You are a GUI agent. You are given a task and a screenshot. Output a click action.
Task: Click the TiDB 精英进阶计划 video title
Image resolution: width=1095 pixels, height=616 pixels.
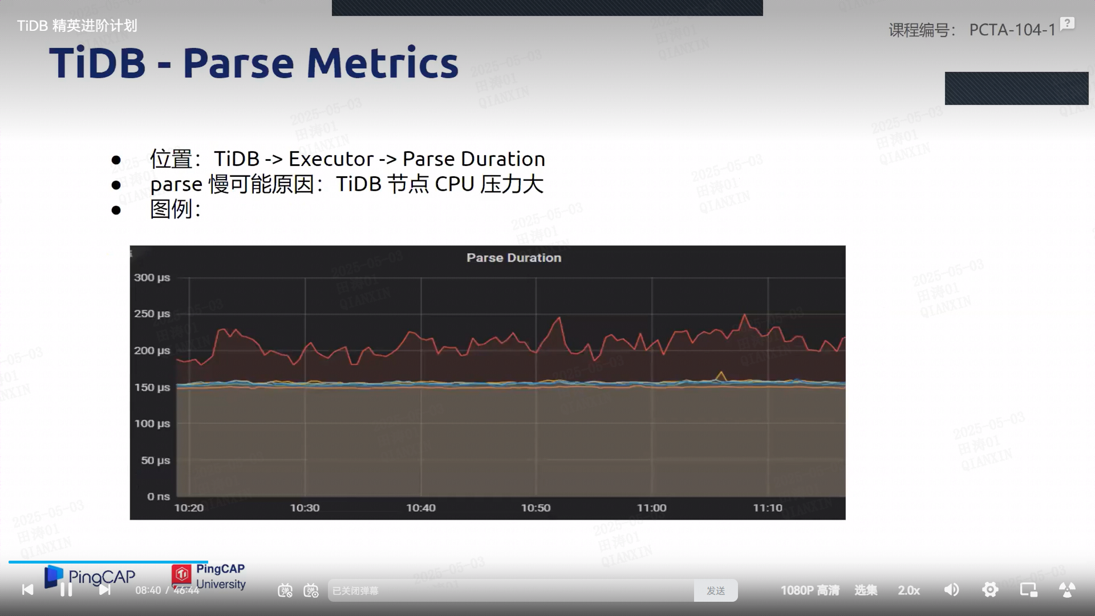coord(77,26)
